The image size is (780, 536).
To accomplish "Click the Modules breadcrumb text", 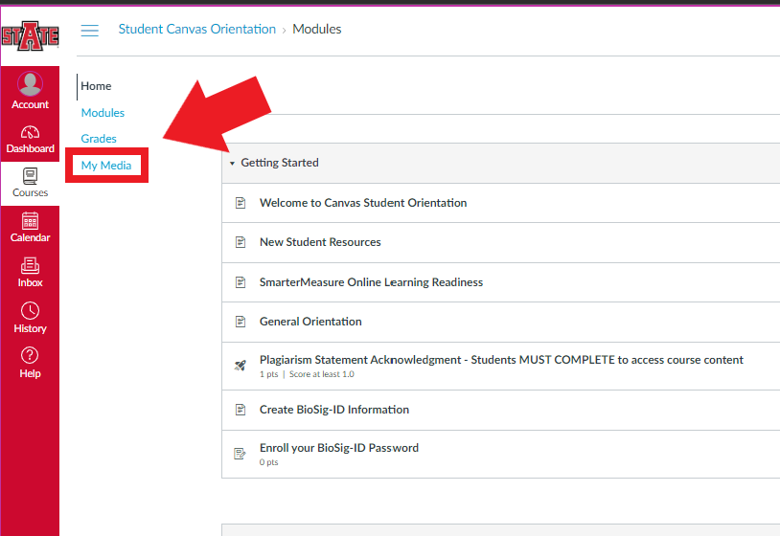I will (317, 29).
